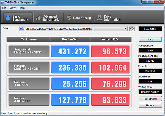Switch to the Basic Benchmark tab

point(18,18)
